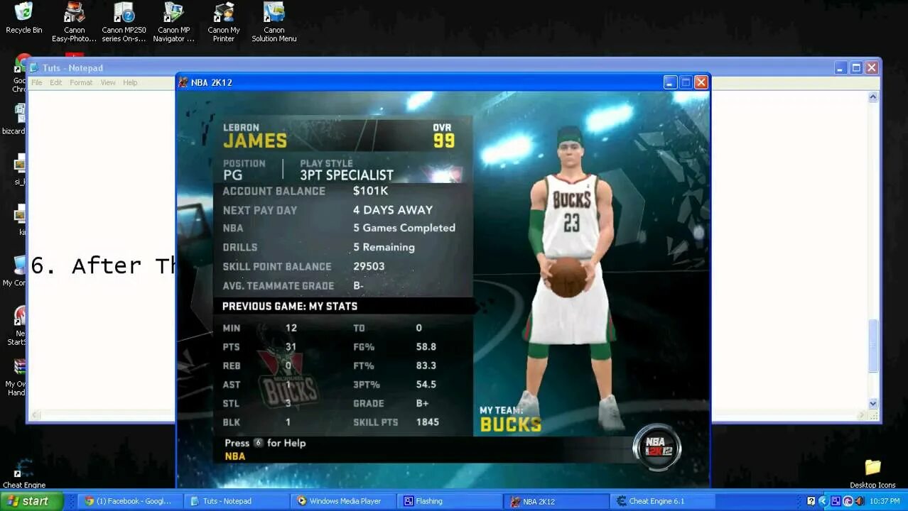Screen dimensions: 908x511
Task: Click '5 Games Completed' NBA value
Action: tap(404, 228)
